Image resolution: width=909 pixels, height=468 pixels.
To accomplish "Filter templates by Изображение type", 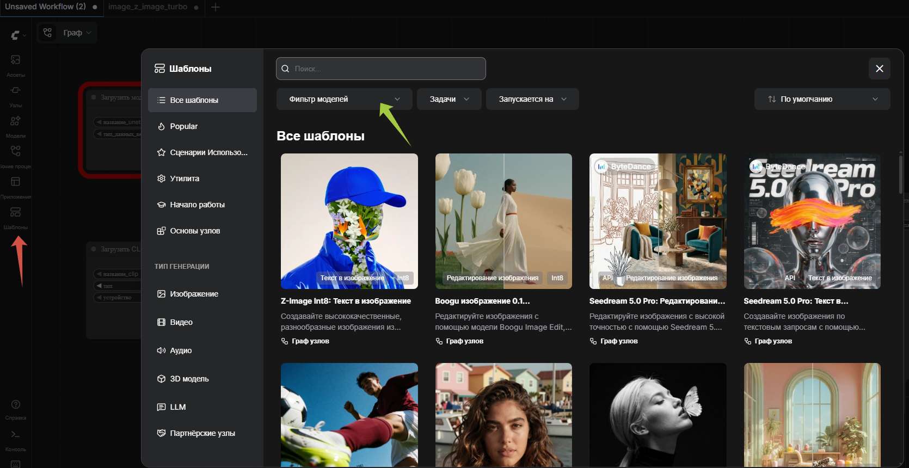I will tap(202, 294).
